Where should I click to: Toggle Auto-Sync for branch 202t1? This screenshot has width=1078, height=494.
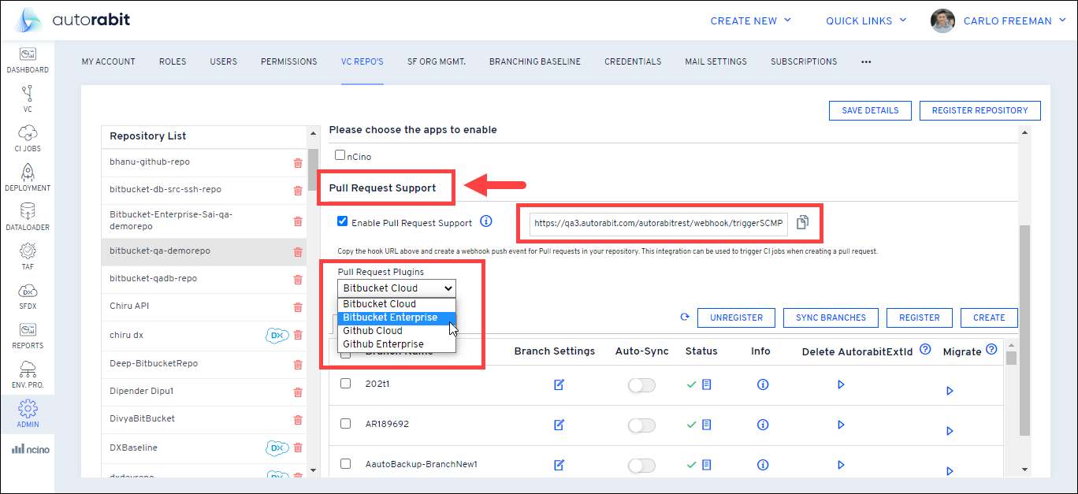pyautogui.click(x=641, y=384)
